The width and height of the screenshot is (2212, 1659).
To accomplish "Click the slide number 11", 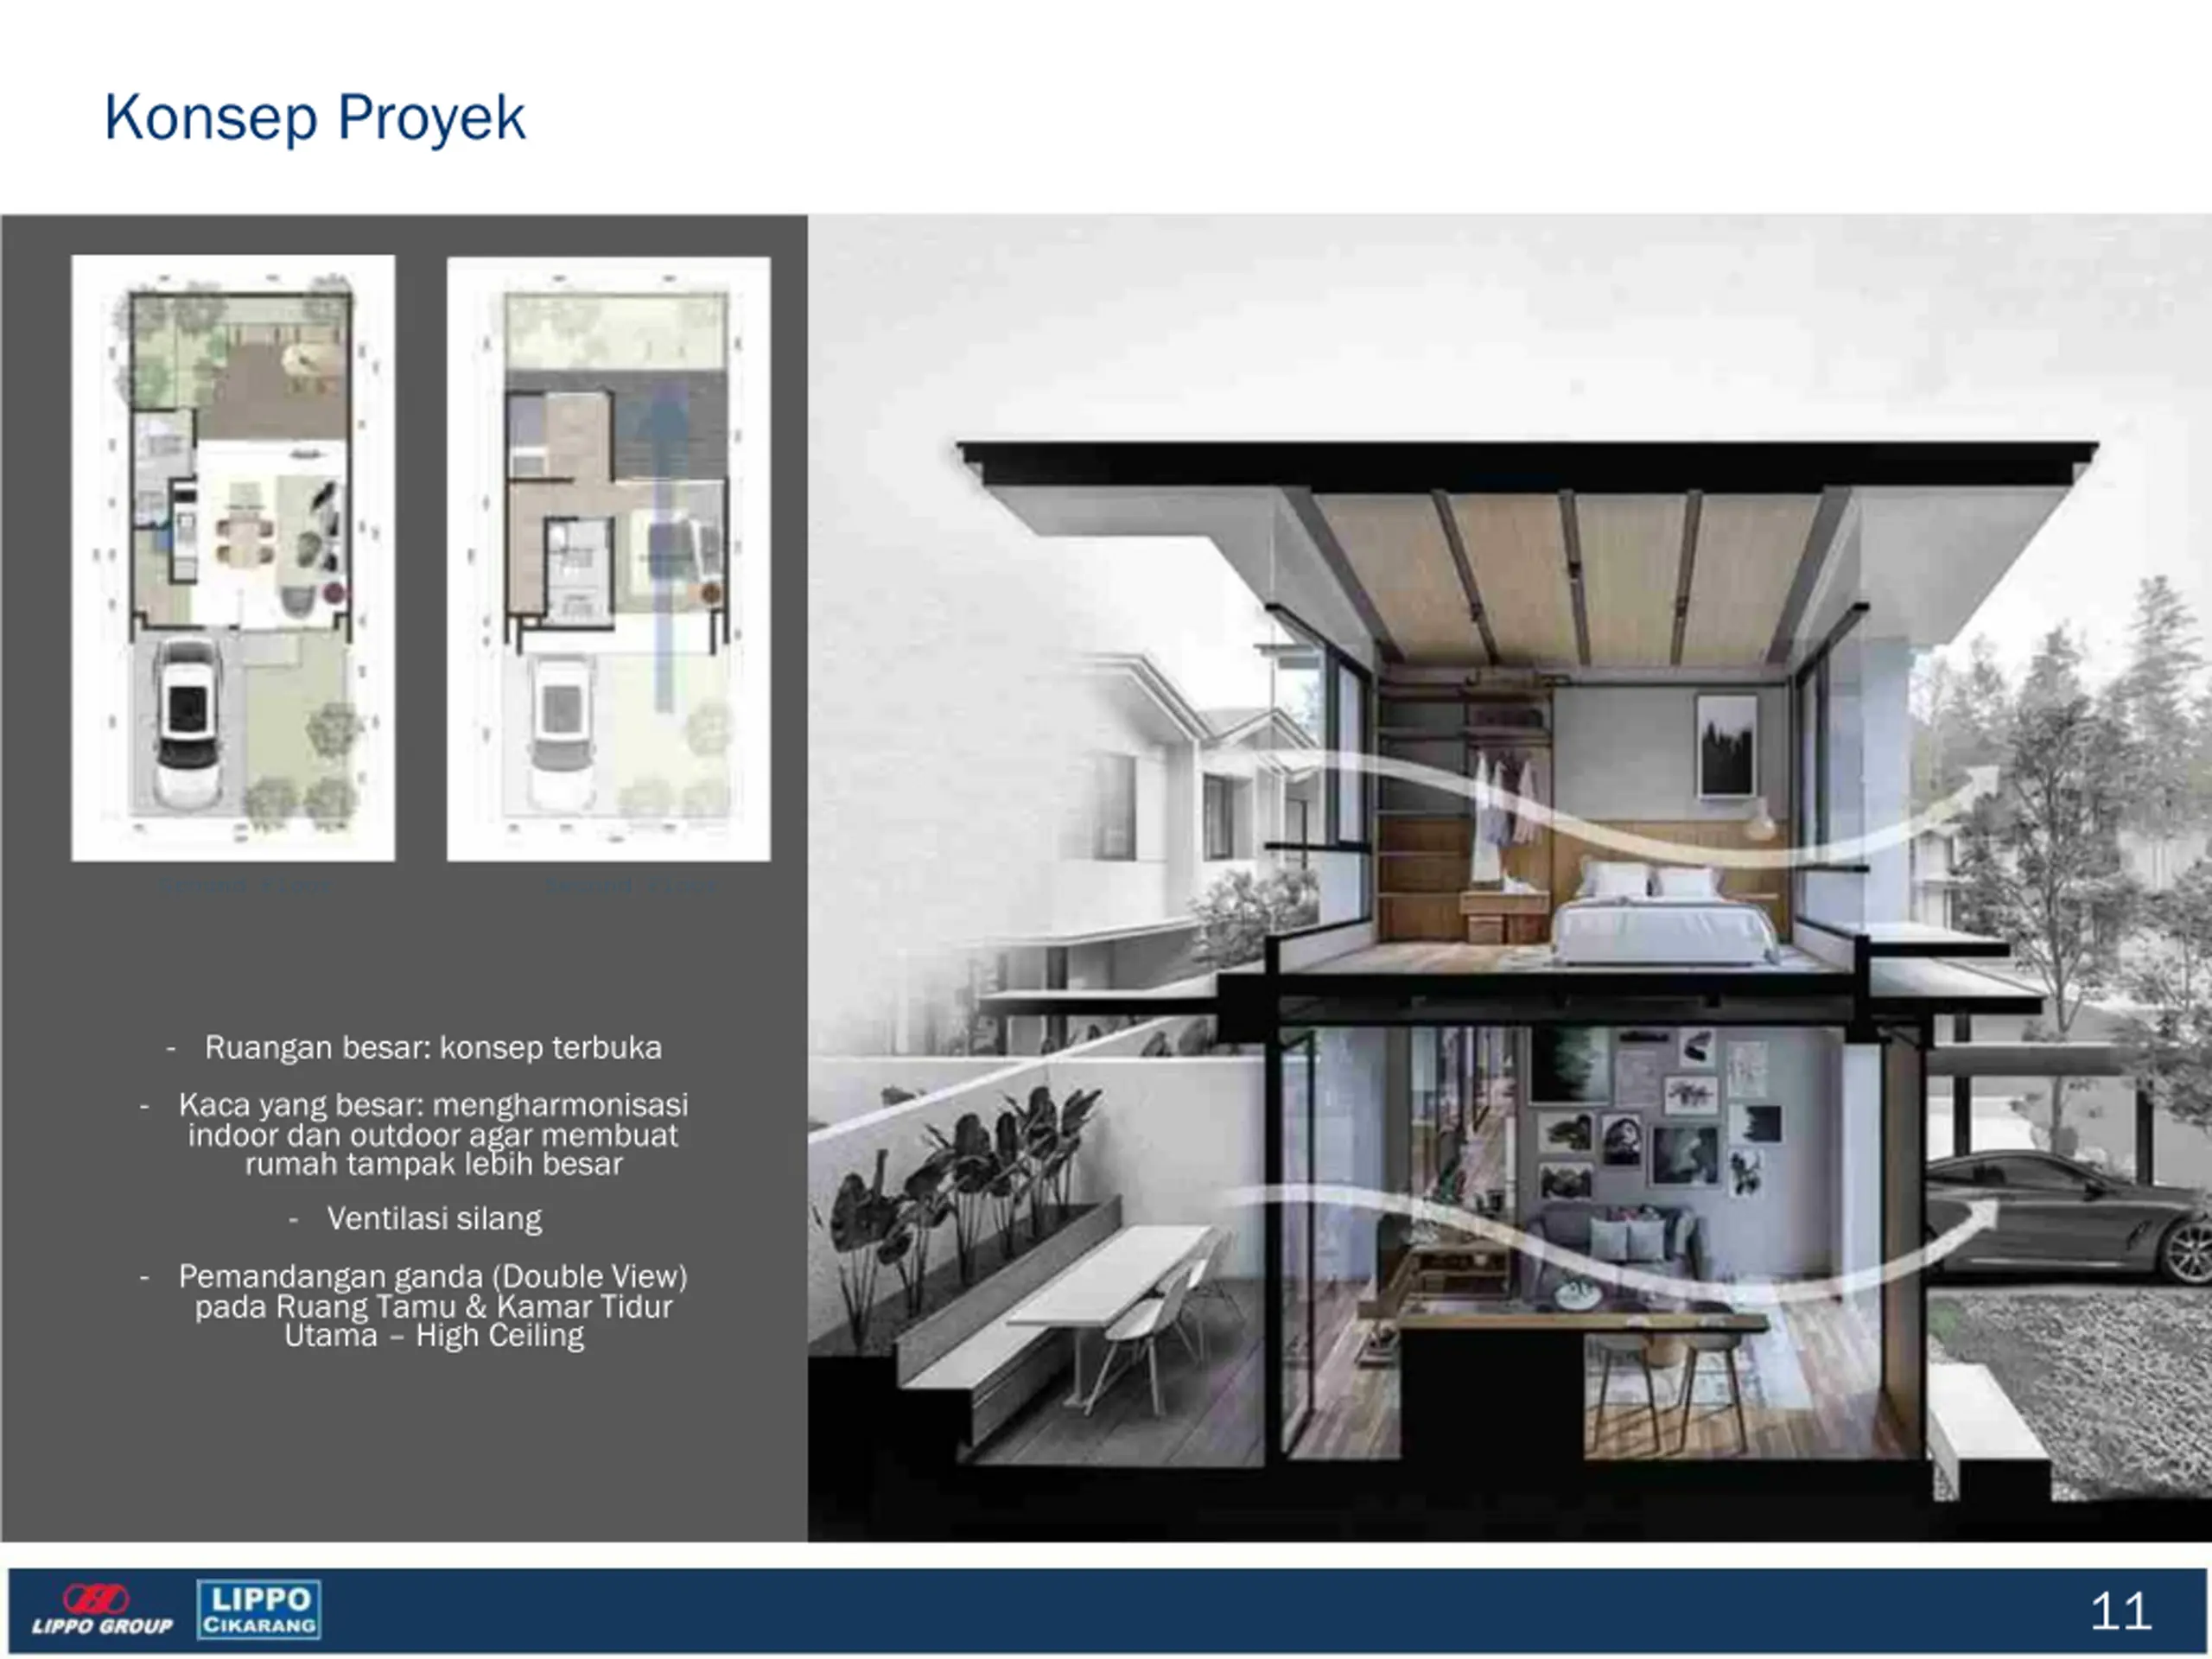I will coord(2120,1612).
